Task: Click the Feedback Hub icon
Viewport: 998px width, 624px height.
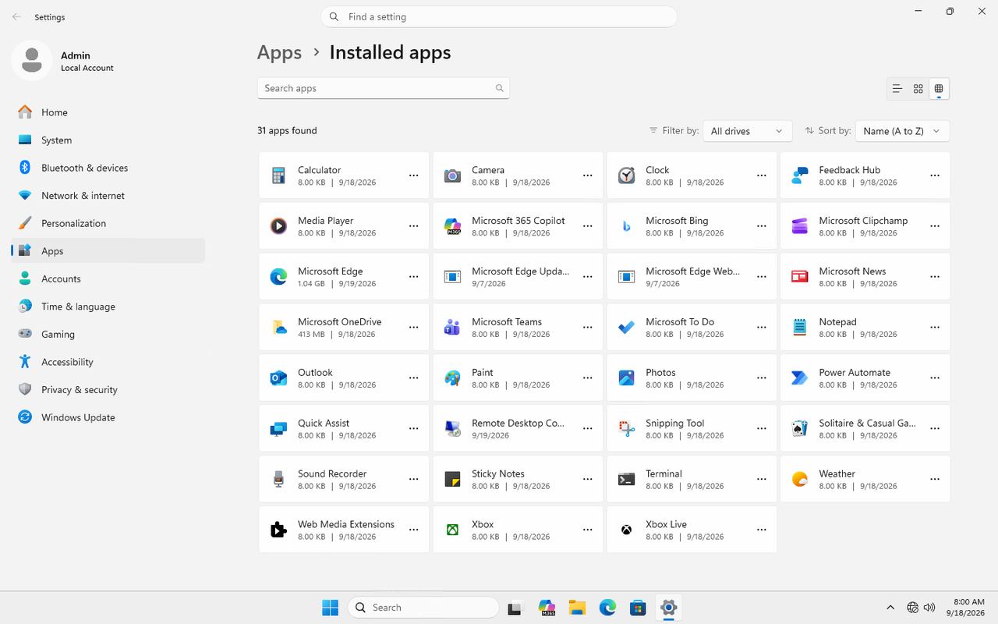Action: 799,175
